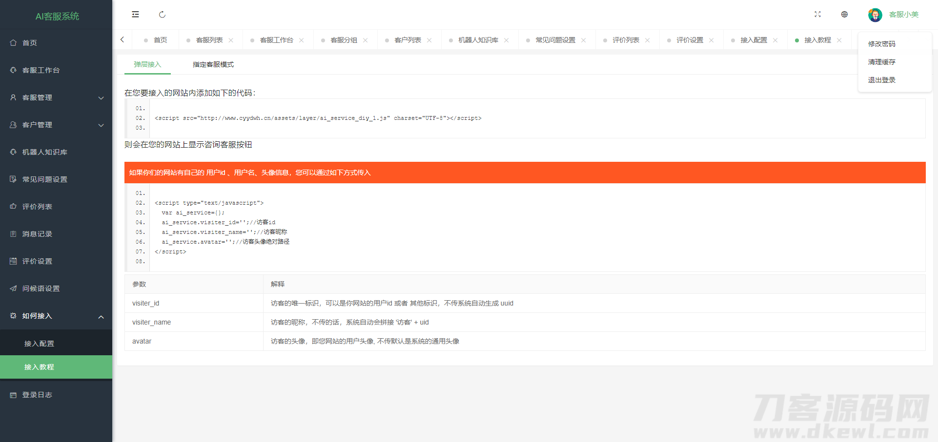The height and width of the screenshot is (442, 938).
Task: Switch to the 指定客服模式 tab
Action: pyautogui.click(x=213, y=64)
